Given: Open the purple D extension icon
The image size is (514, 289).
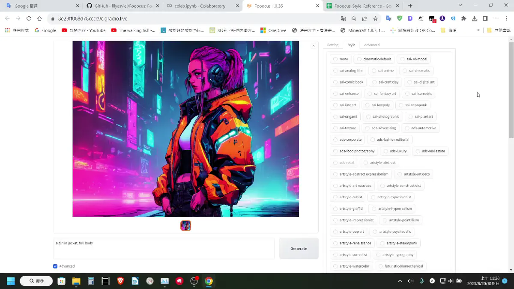Looking at the screenshot, I should [410, 18].
